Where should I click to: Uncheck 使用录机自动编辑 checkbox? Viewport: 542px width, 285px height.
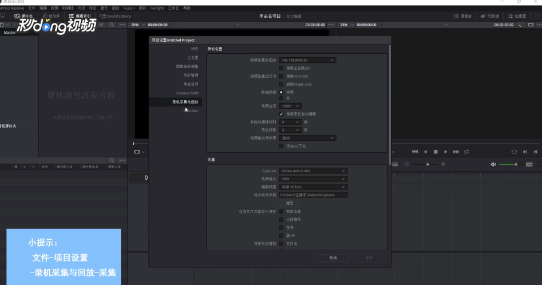coord(281,114)
